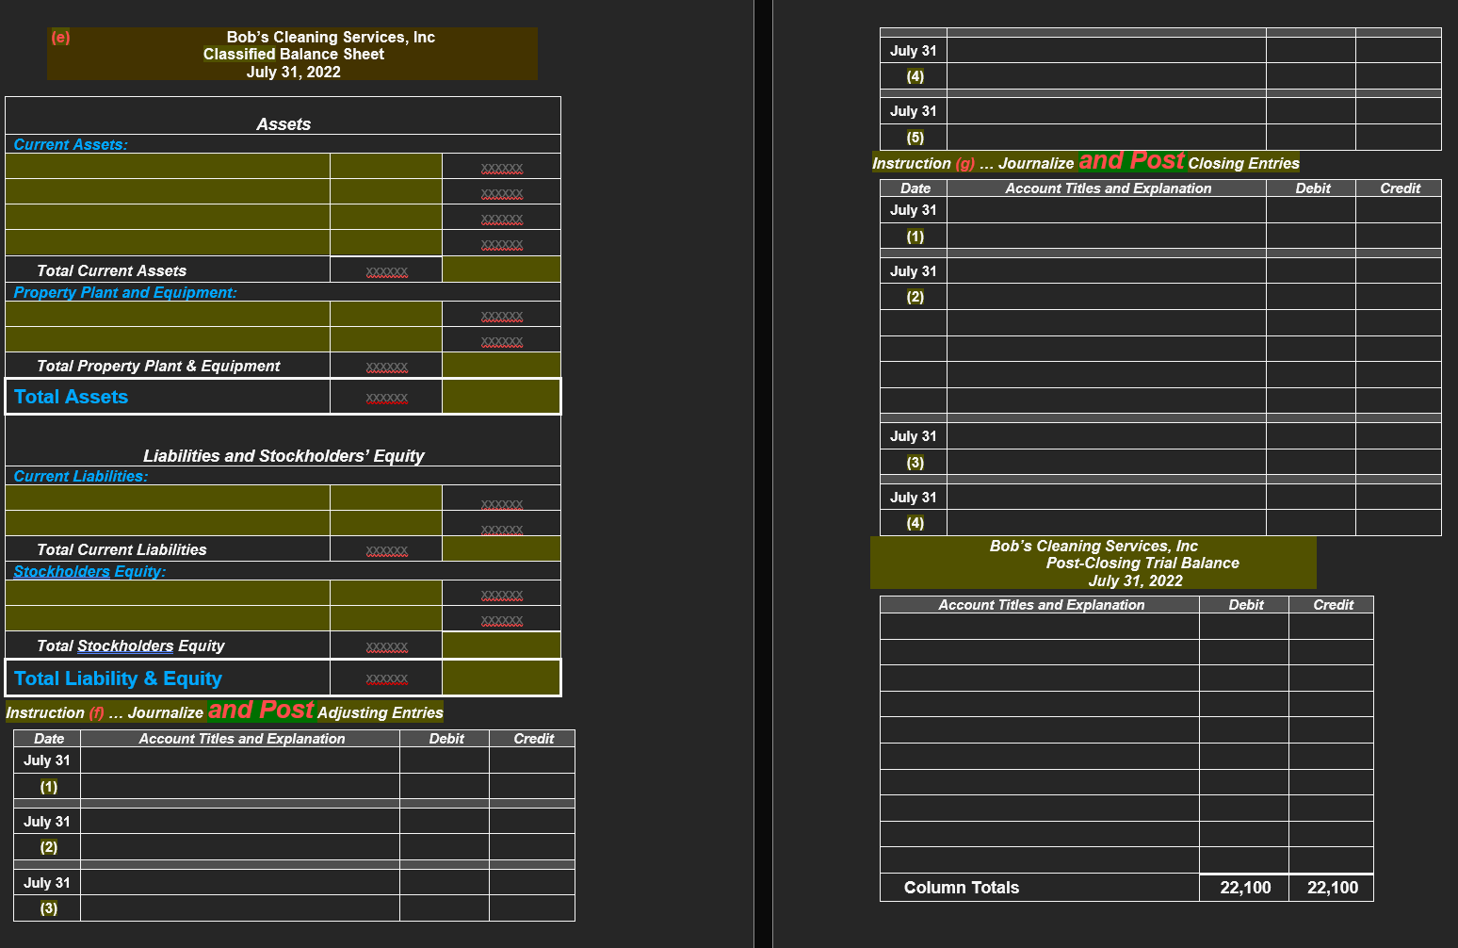Click xxxxxx placeholder in Total Current Liabilities row

[x=386, y=550]
